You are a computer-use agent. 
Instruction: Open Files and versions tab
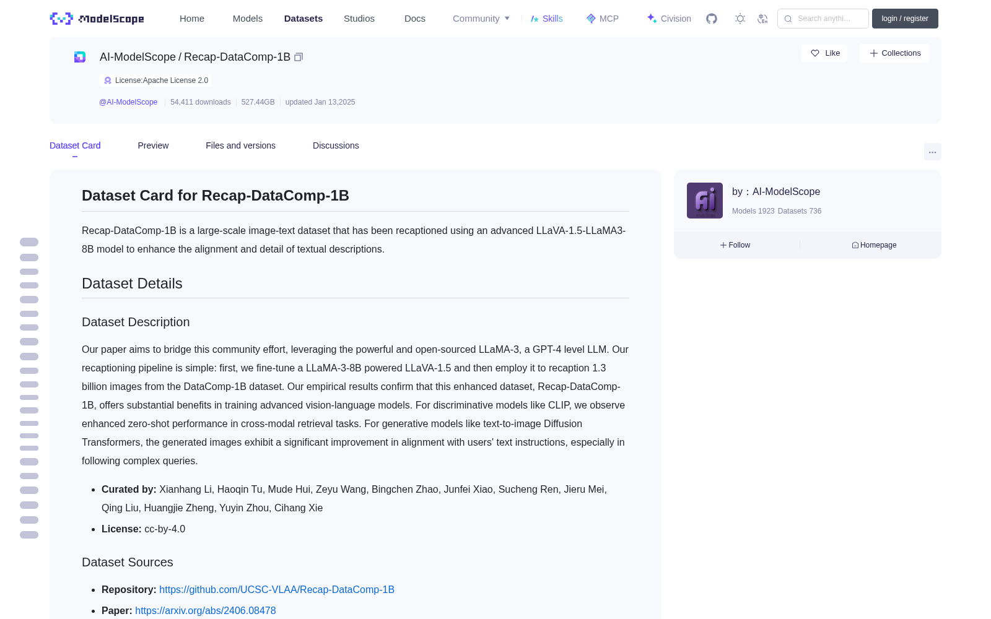(240, 145)
